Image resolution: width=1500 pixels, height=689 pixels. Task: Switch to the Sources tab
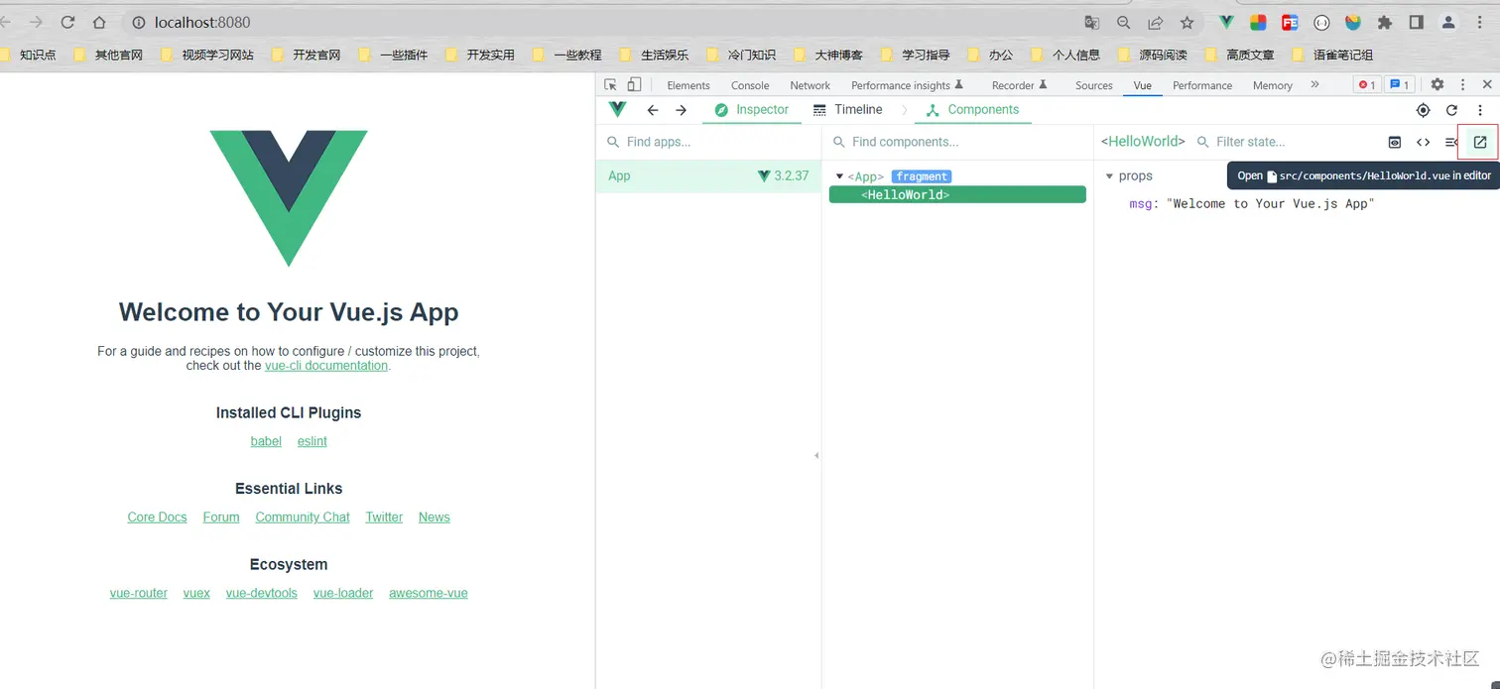click(x=1094, y=85)
